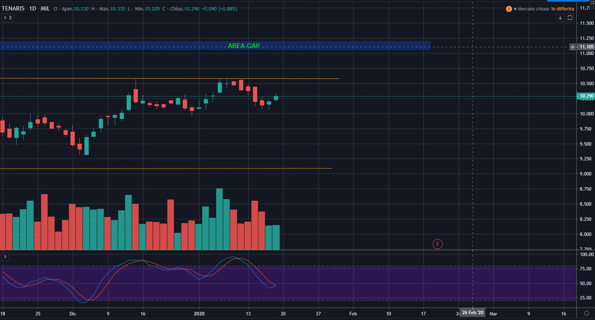Click the 10.290 current price label

click(586, 96)
